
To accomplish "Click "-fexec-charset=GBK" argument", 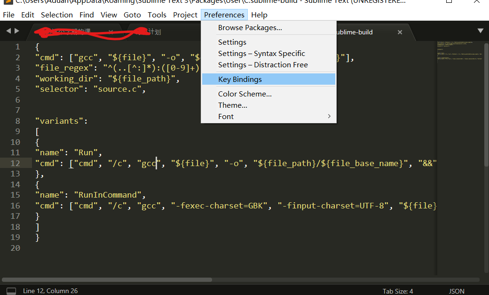I will pyautogui.click(x=219, y=206).
